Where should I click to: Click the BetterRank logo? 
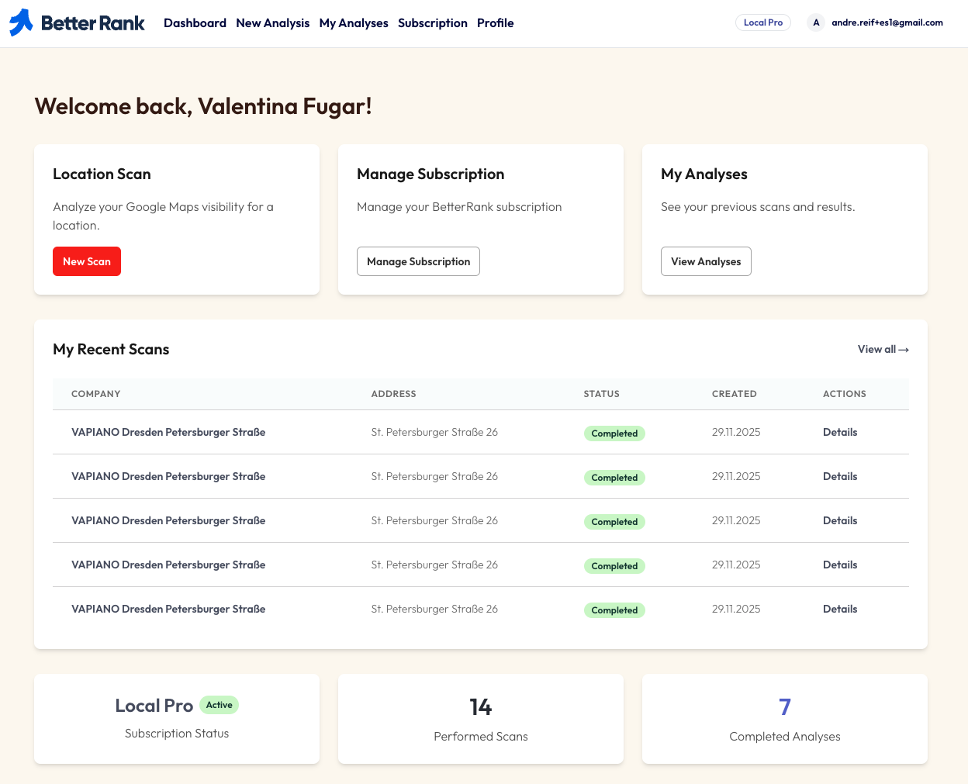(75, 22)
